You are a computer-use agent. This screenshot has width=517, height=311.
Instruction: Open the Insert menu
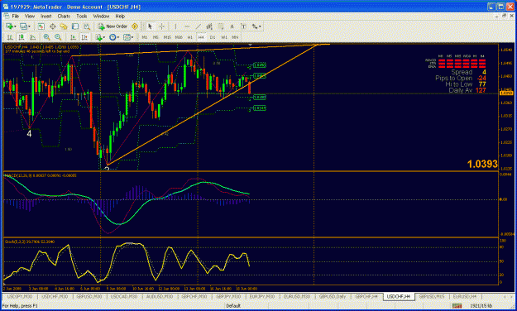coord(45,16)
